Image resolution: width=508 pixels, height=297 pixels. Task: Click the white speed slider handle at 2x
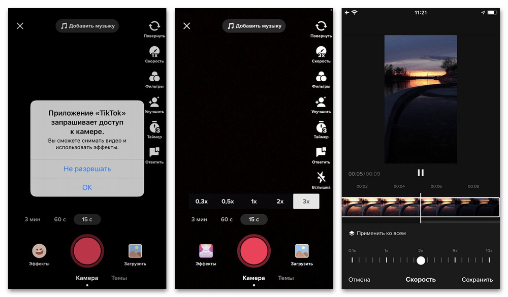coord(421,260)
